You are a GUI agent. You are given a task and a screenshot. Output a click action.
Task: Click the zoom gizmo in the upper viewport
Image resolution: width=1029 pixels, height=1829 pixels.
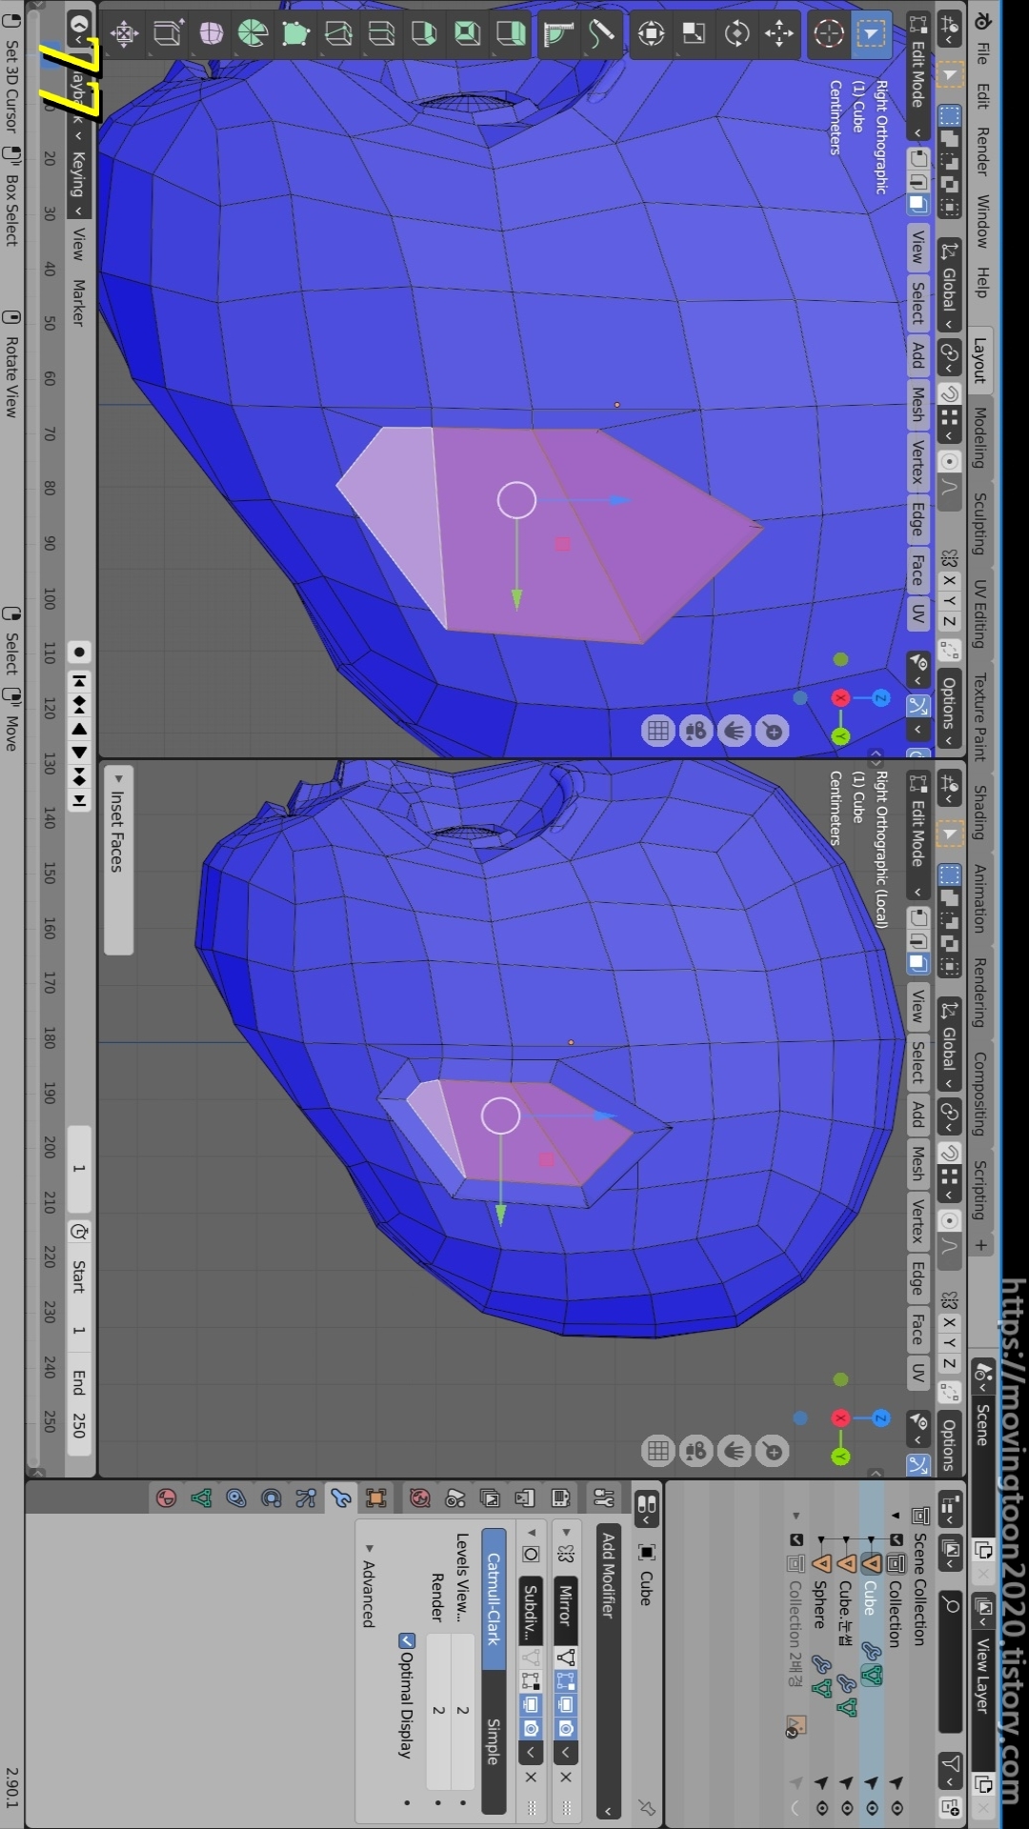tap(773, 731)
